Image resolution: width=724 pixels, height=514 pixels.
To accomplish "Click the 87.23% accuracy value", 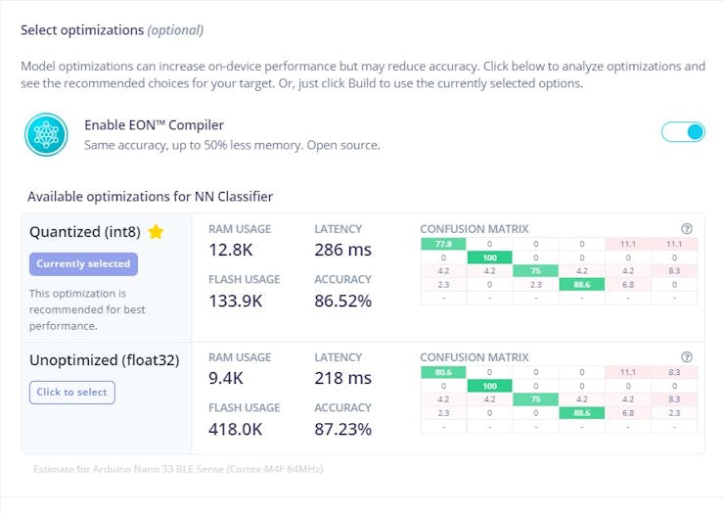I will [x=342, y=428].
